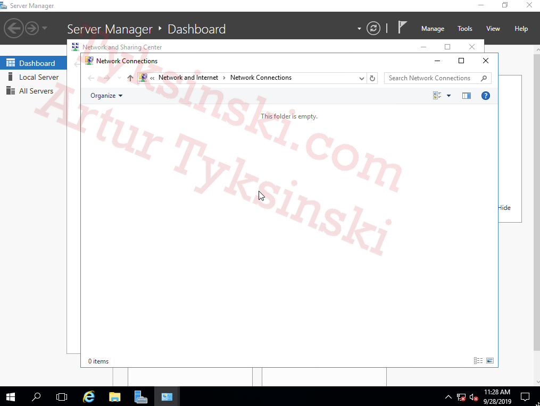Click the Server Manager back navigation arrow
The height and width of the screenshot is (406, 540).
(14, 28)
